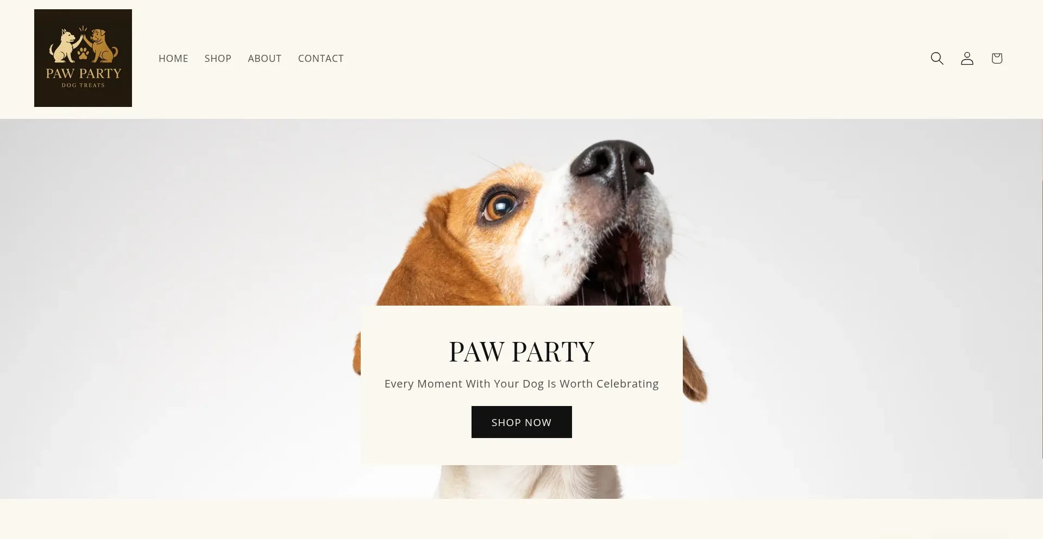1043x539 pixels.
Task: Click the paw print emblem in the logo
Action: coord(83,53)
